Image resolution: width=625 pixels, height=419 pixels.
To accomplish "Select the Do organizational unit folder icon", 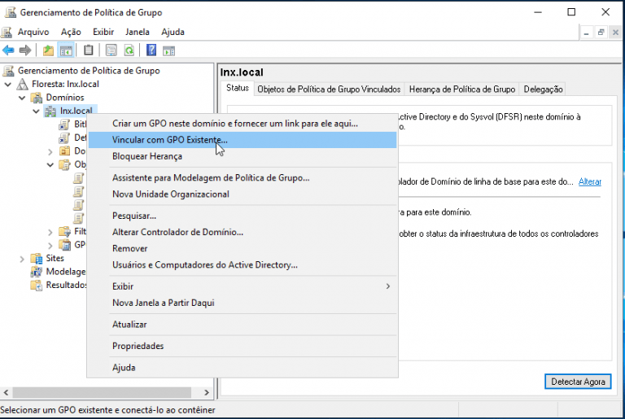I will pyautogui.click(x=64, y=151).
